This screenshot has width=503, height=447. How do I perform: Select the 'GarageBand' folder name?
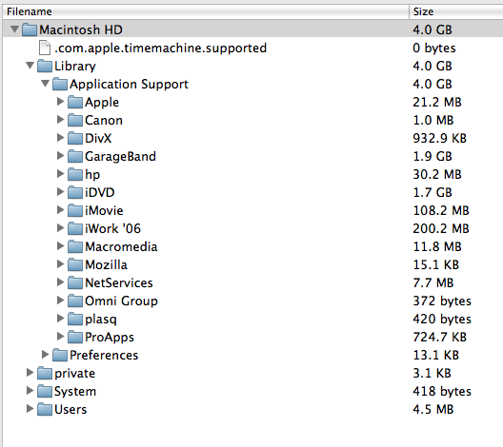pyautogui.click(x=120, y=156)
